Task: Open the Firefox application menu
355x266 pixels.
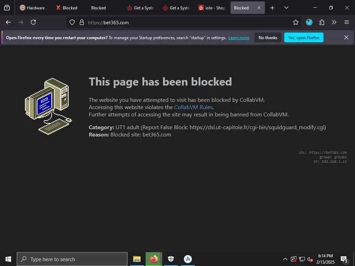Action: pyautogui.click(x=347, y=22)
